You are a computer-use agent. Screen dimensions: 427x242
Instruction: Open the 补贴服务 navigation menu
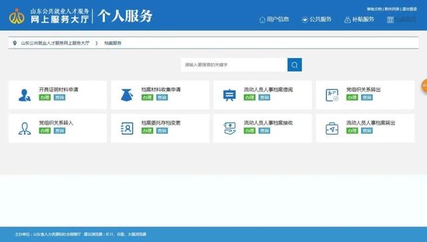coord(359,19)
